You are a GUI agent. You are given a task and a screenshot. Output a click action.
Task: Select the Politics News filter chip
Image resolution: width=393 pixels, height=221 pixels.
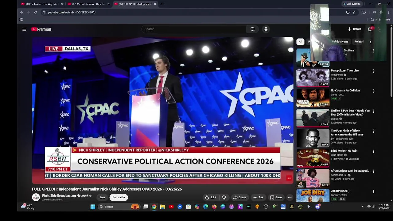point(340,42)
